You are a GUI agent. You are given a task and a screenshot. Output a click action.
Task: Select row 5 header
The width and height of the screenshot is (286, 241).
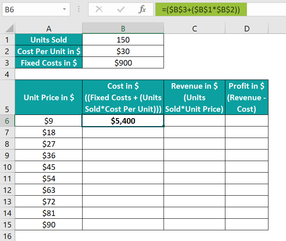pos(7,97)
